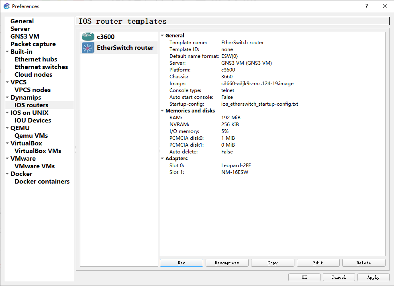Collapse the QEMU tree section
This screenshot has height=286, width=394.
pyautogui.click(x=7, y=128)
